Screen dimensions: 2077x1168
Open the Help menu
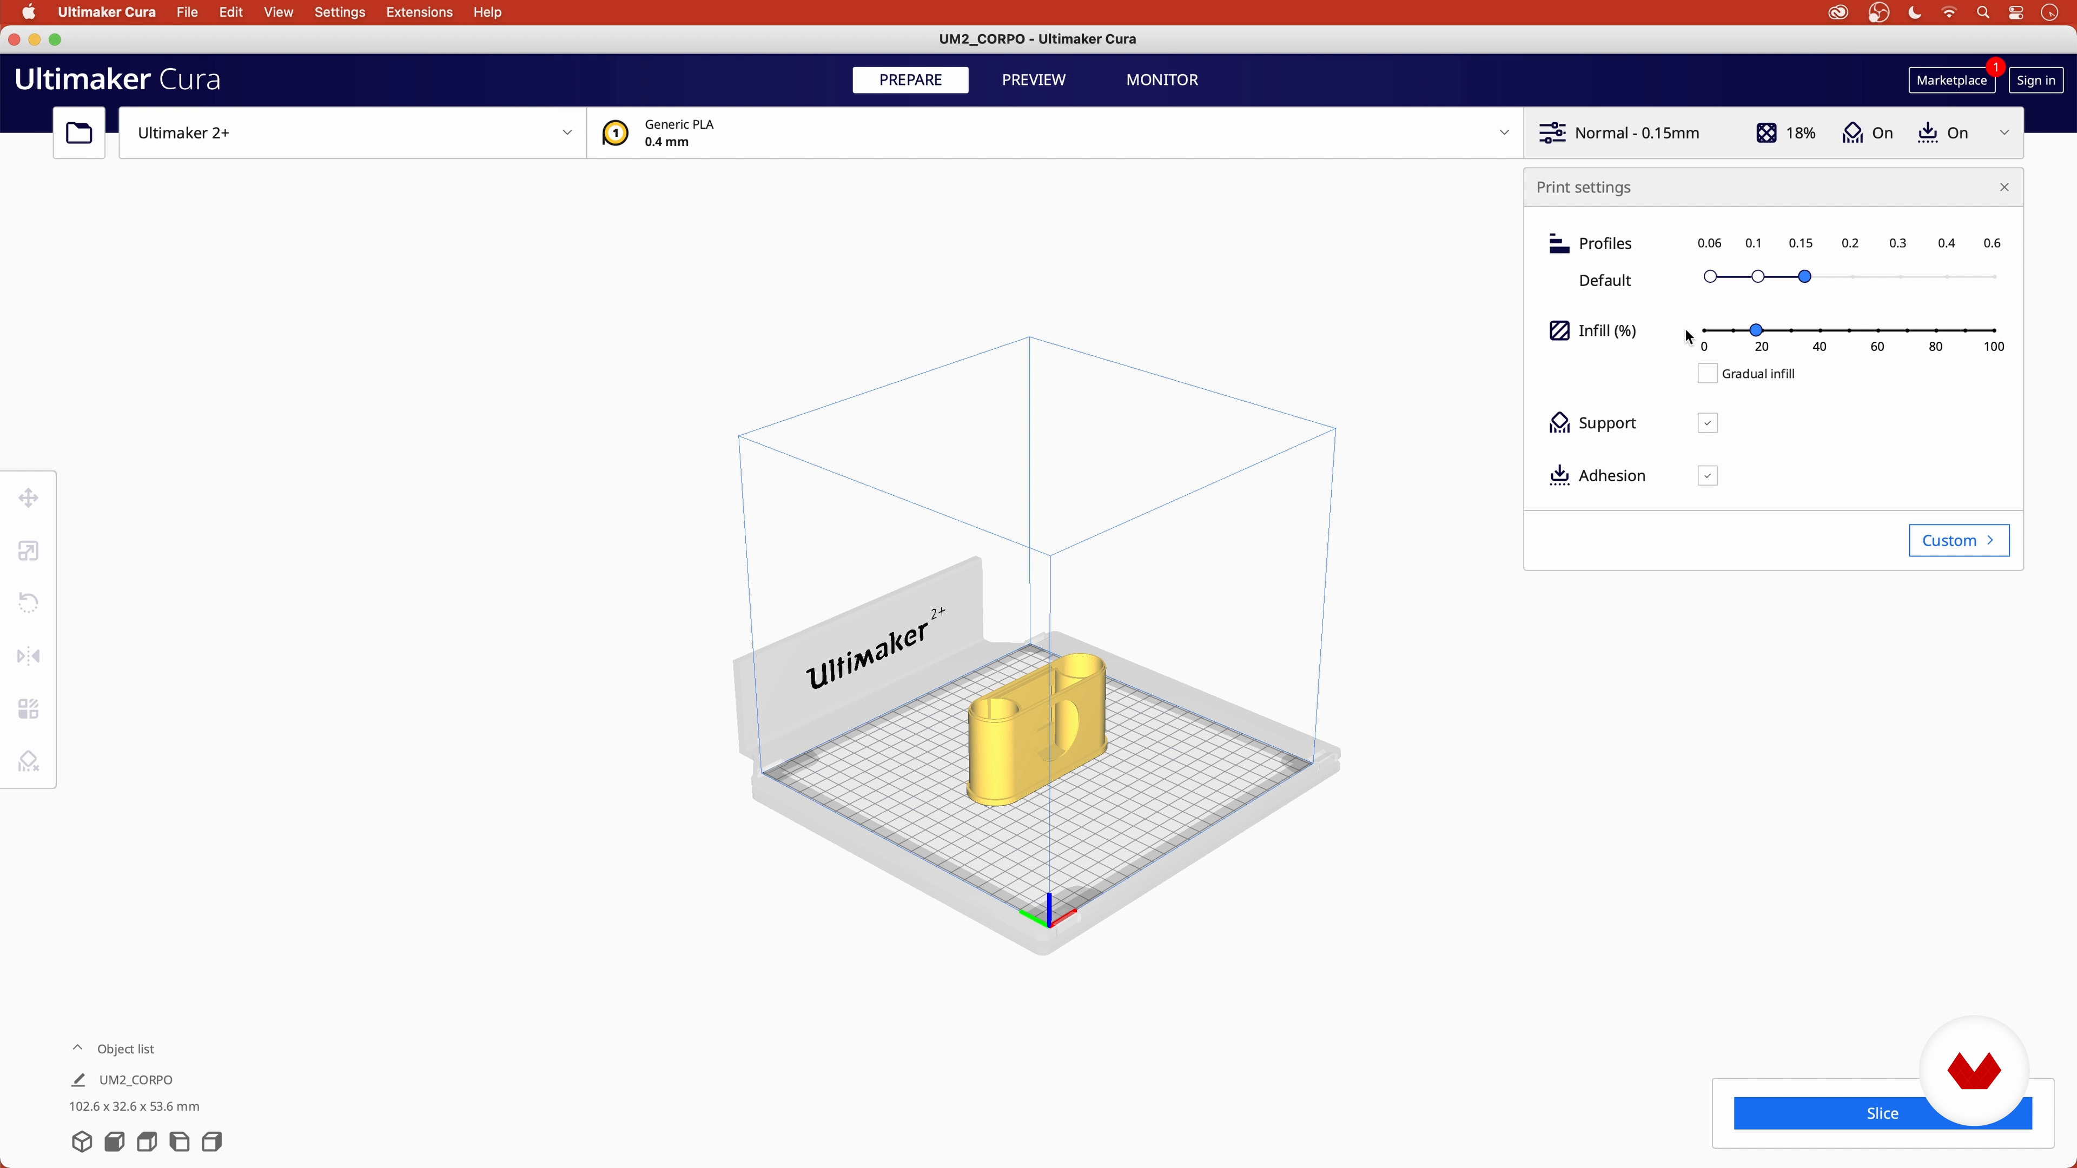488,12
